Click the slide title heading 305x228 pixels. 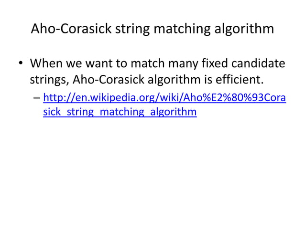click(152, 29)
